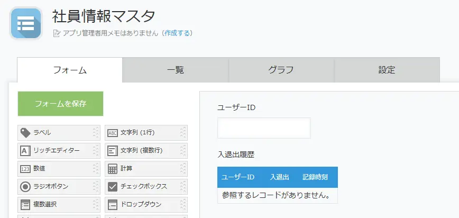Image resolution: width=459 pixels, height=218 pixels.
Task: Select the ラジオボタン field icon
Action: point(25,187)
